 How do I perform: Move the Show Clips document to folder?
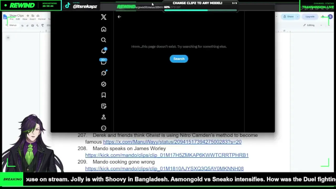click(x=33, y=16)
